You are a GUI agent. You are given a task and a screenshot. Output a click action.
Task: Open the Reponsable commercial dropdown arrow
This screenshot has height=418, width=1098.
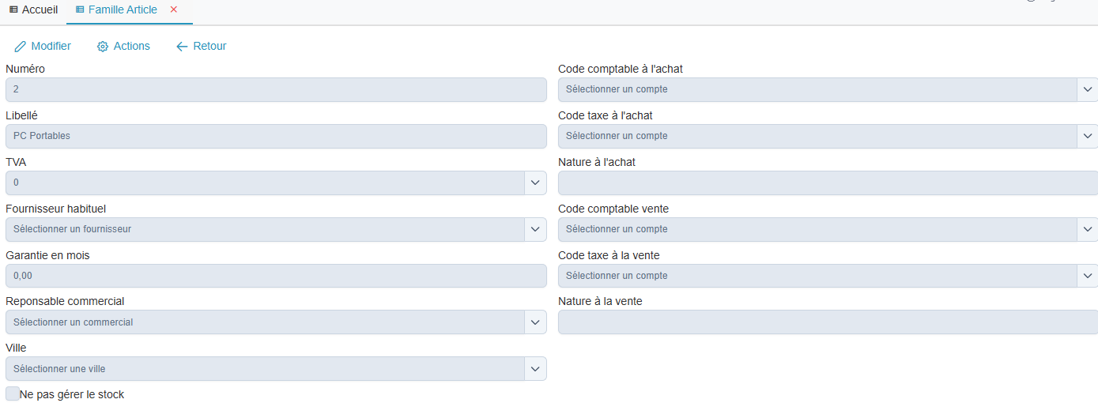(535, 322)
